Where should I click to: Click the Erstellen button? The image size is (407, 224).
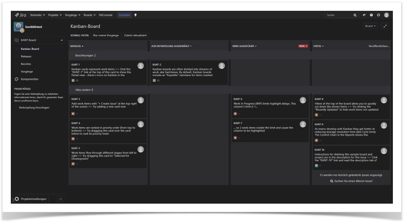pyautogui.click(x=124, y=15)
